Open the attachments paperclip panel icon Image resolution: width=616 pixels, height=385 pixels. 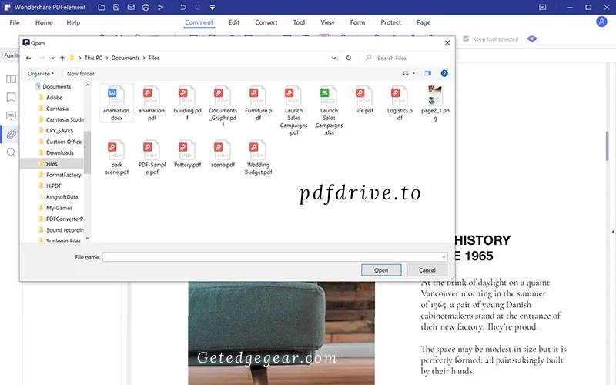tap(11, 134)
